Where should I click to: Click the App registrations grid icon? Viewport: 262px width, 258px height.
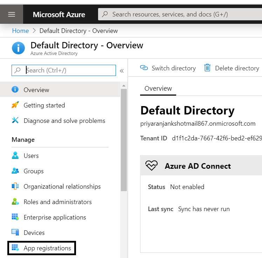15,247
